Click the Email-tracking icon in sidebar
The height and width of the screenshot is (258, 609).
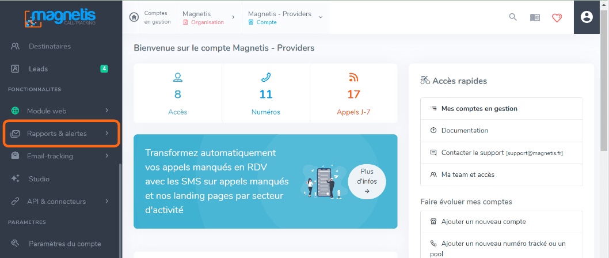pyautogui.click(x=15, y=156)
